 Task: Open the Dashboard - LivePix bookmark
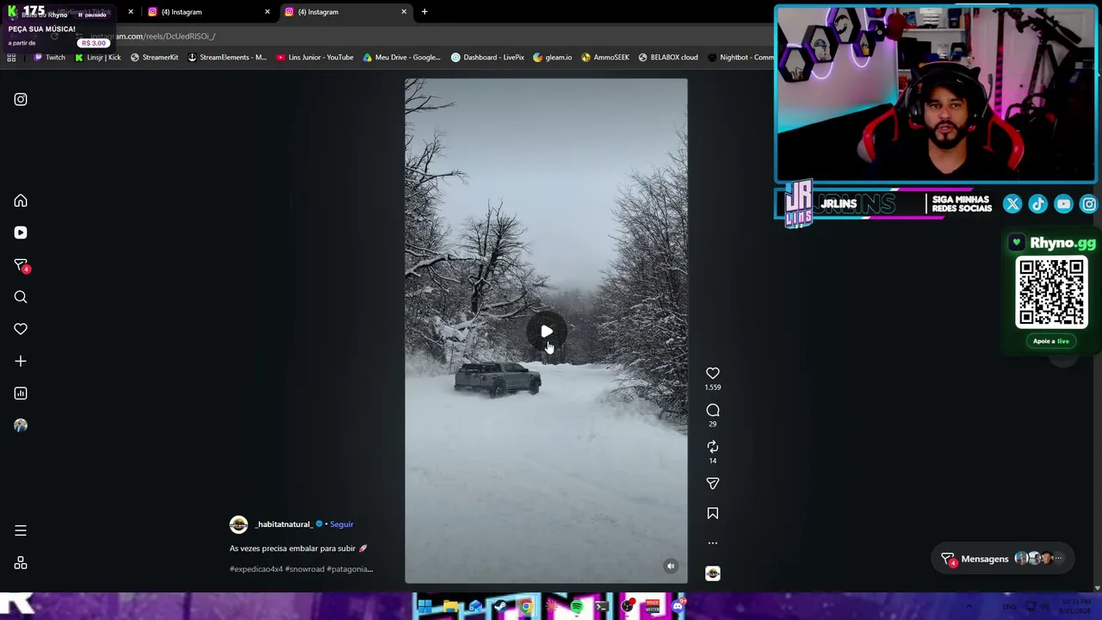pos(487,58)
